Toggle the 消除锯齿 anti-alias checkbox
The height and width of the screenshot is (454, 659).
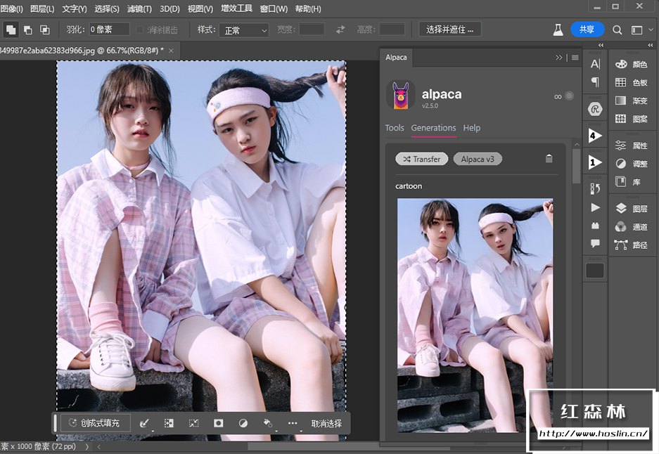coord(141,30)
